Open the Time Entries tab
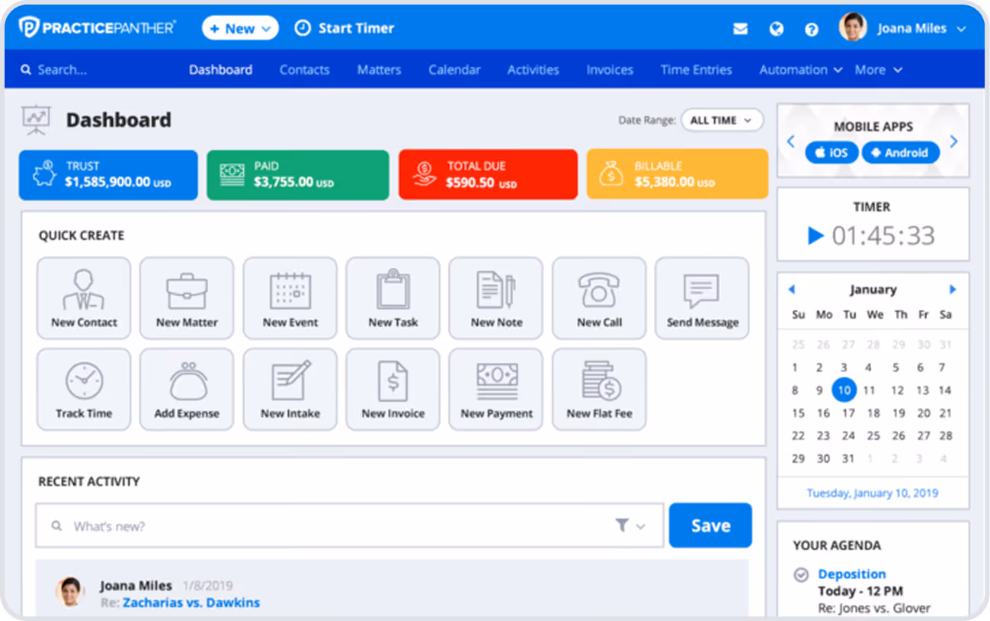This screenshot has height=621, width=990. click(696, 69)
